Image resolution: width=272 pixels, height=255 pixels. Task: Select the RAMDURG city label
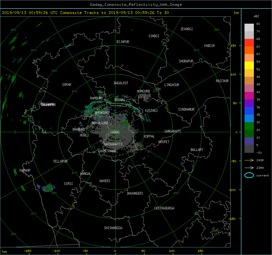[96, 98]
